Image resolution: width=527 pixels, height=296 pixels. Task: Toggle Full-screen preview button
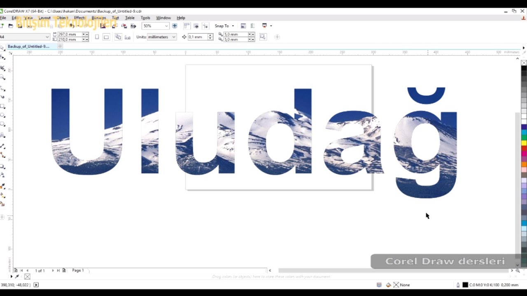coord(175,26)
